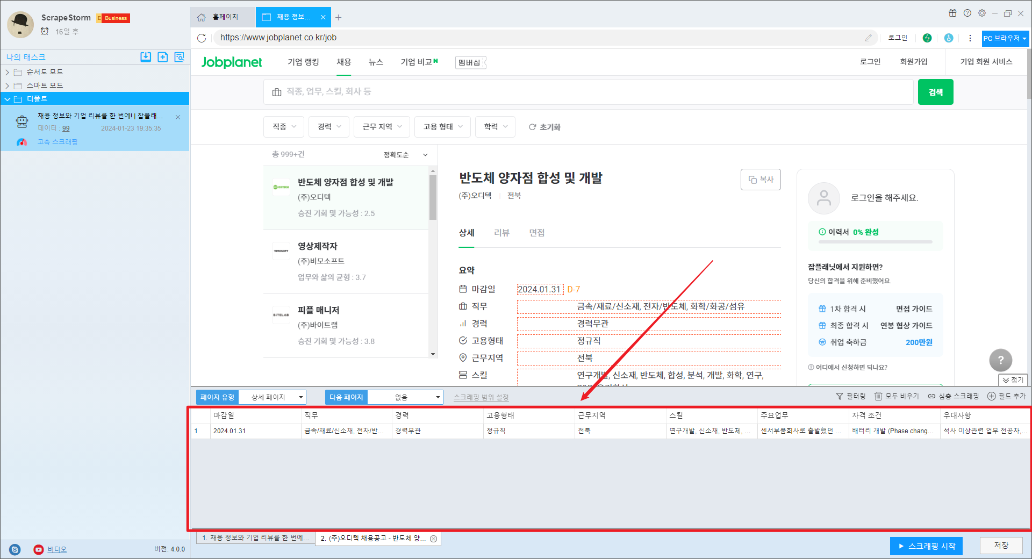Viewport: 1032px width, 559px height.
Task: Open the 채용 menu item
Action: click(344, 62)
